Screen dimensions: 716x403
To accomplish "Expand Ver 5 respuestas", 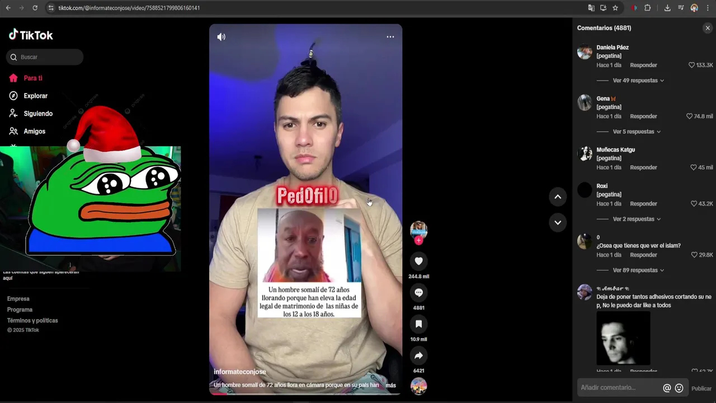I will (x=637, y=132).
